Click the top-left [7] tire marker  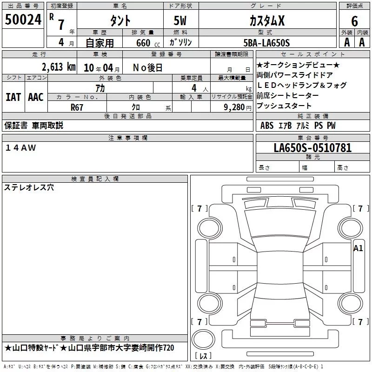pos(199,209)
